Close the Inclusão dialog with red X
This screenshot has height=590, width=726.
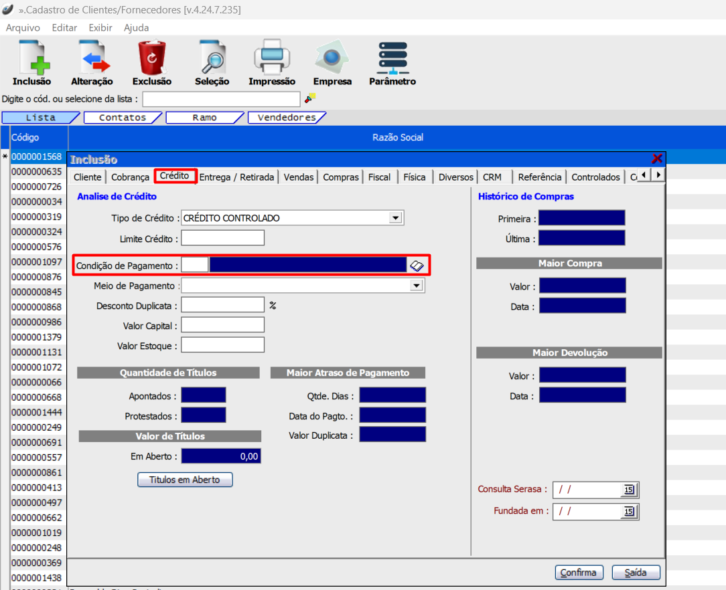pos(657,159)
